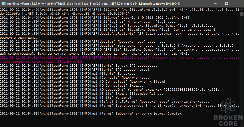Click the 'Выбранный алгоритм фарма: Complex' line
Screen dimensions: 244x127
tap(91, 114)
